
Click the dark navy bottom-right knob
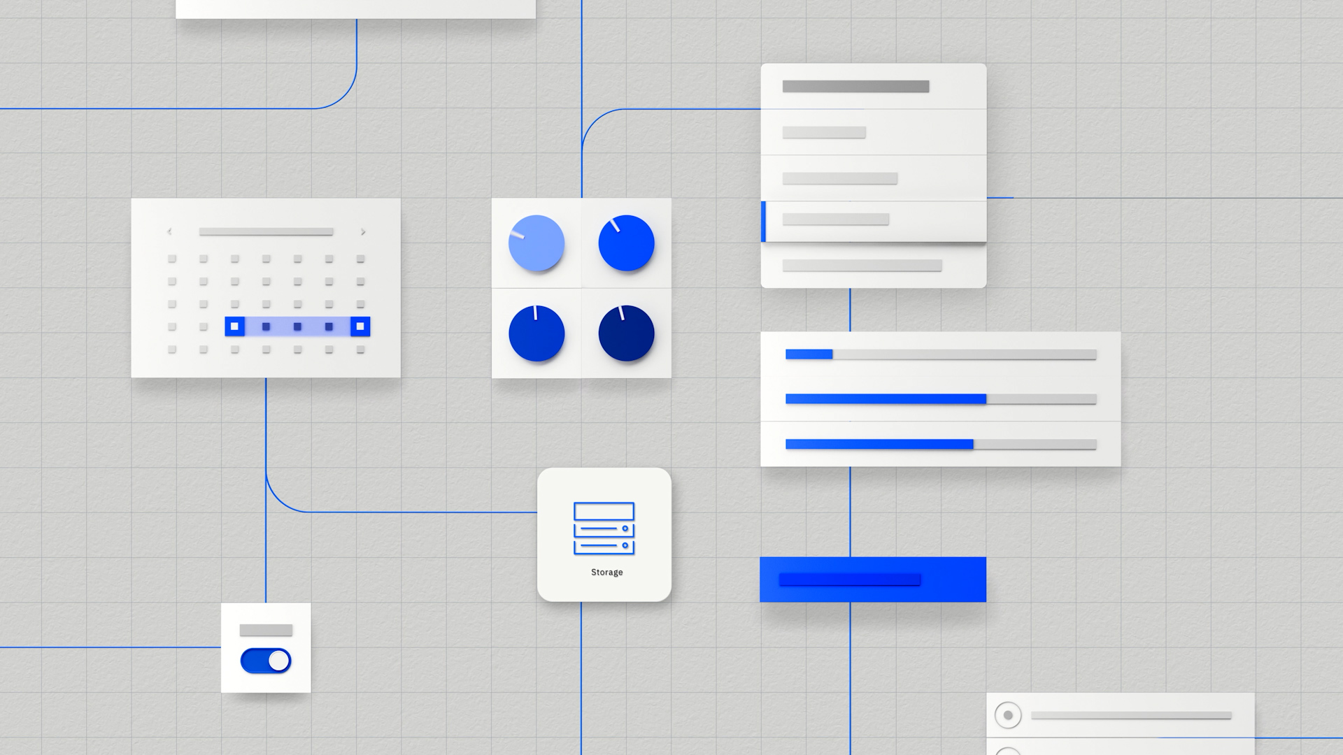click(626, 333)
